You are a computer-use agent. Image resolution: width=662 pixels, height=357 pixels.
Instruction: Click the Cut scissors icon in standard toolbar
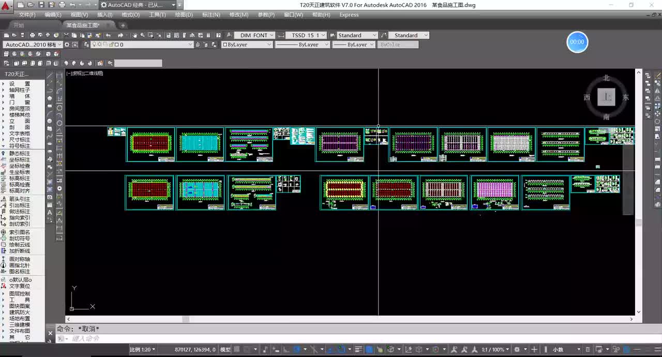(67, 35)
